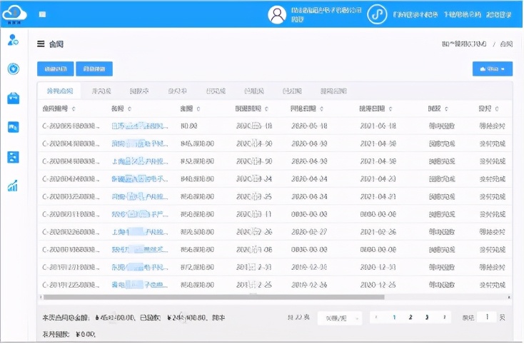524x344 pixels.
Task: Sort by the fifth column header arrows
Action: click(x=322, y=109)
